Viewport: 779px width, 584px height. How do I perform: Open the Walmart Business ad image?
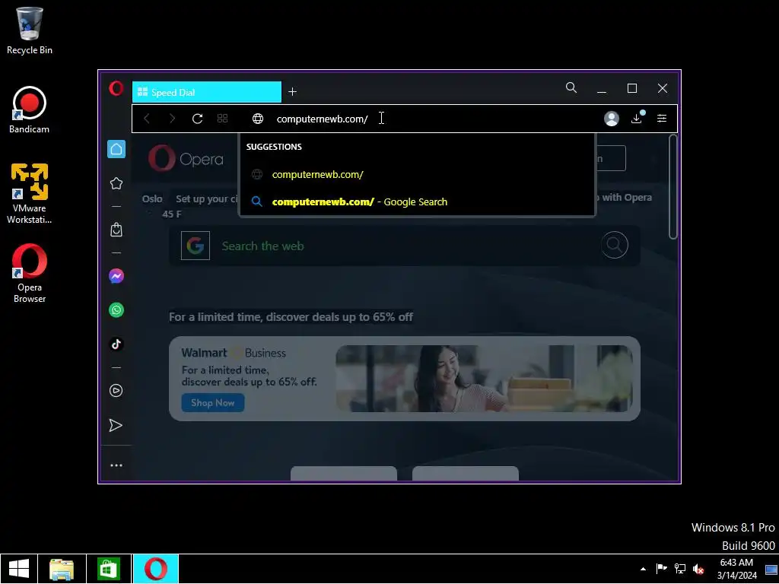484,379
